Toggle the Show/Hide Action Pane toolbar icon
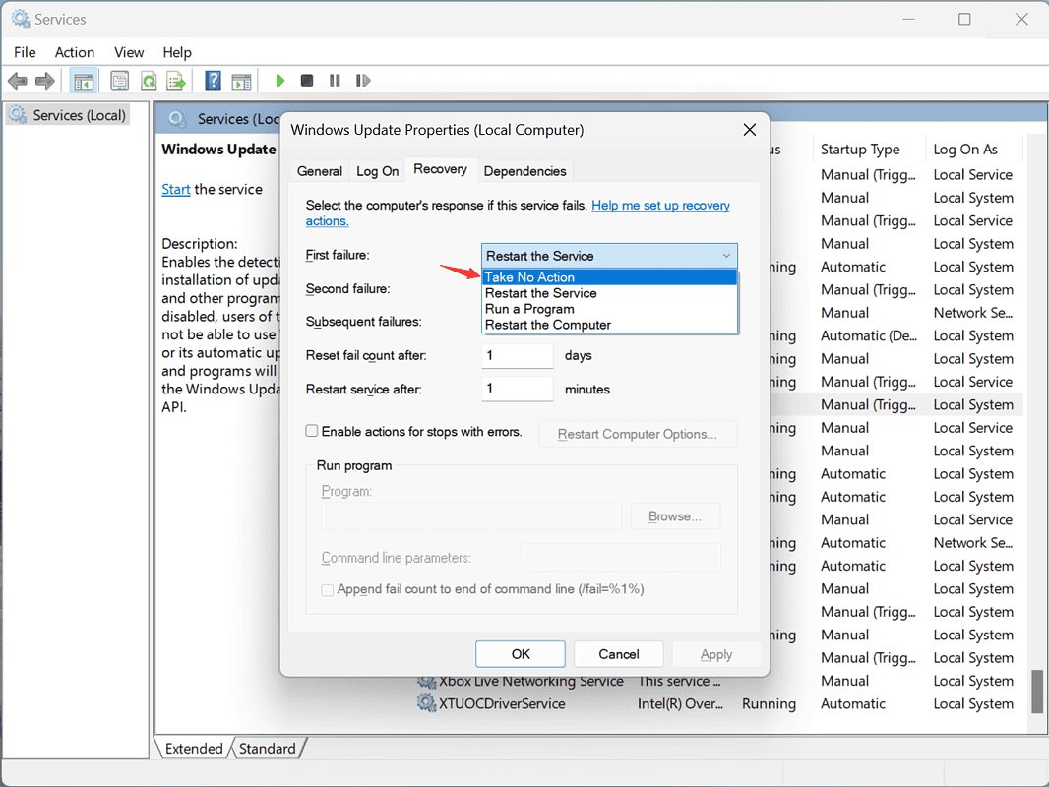The width and height of the screenshot is (1049, 787). [x=241, y=81]
